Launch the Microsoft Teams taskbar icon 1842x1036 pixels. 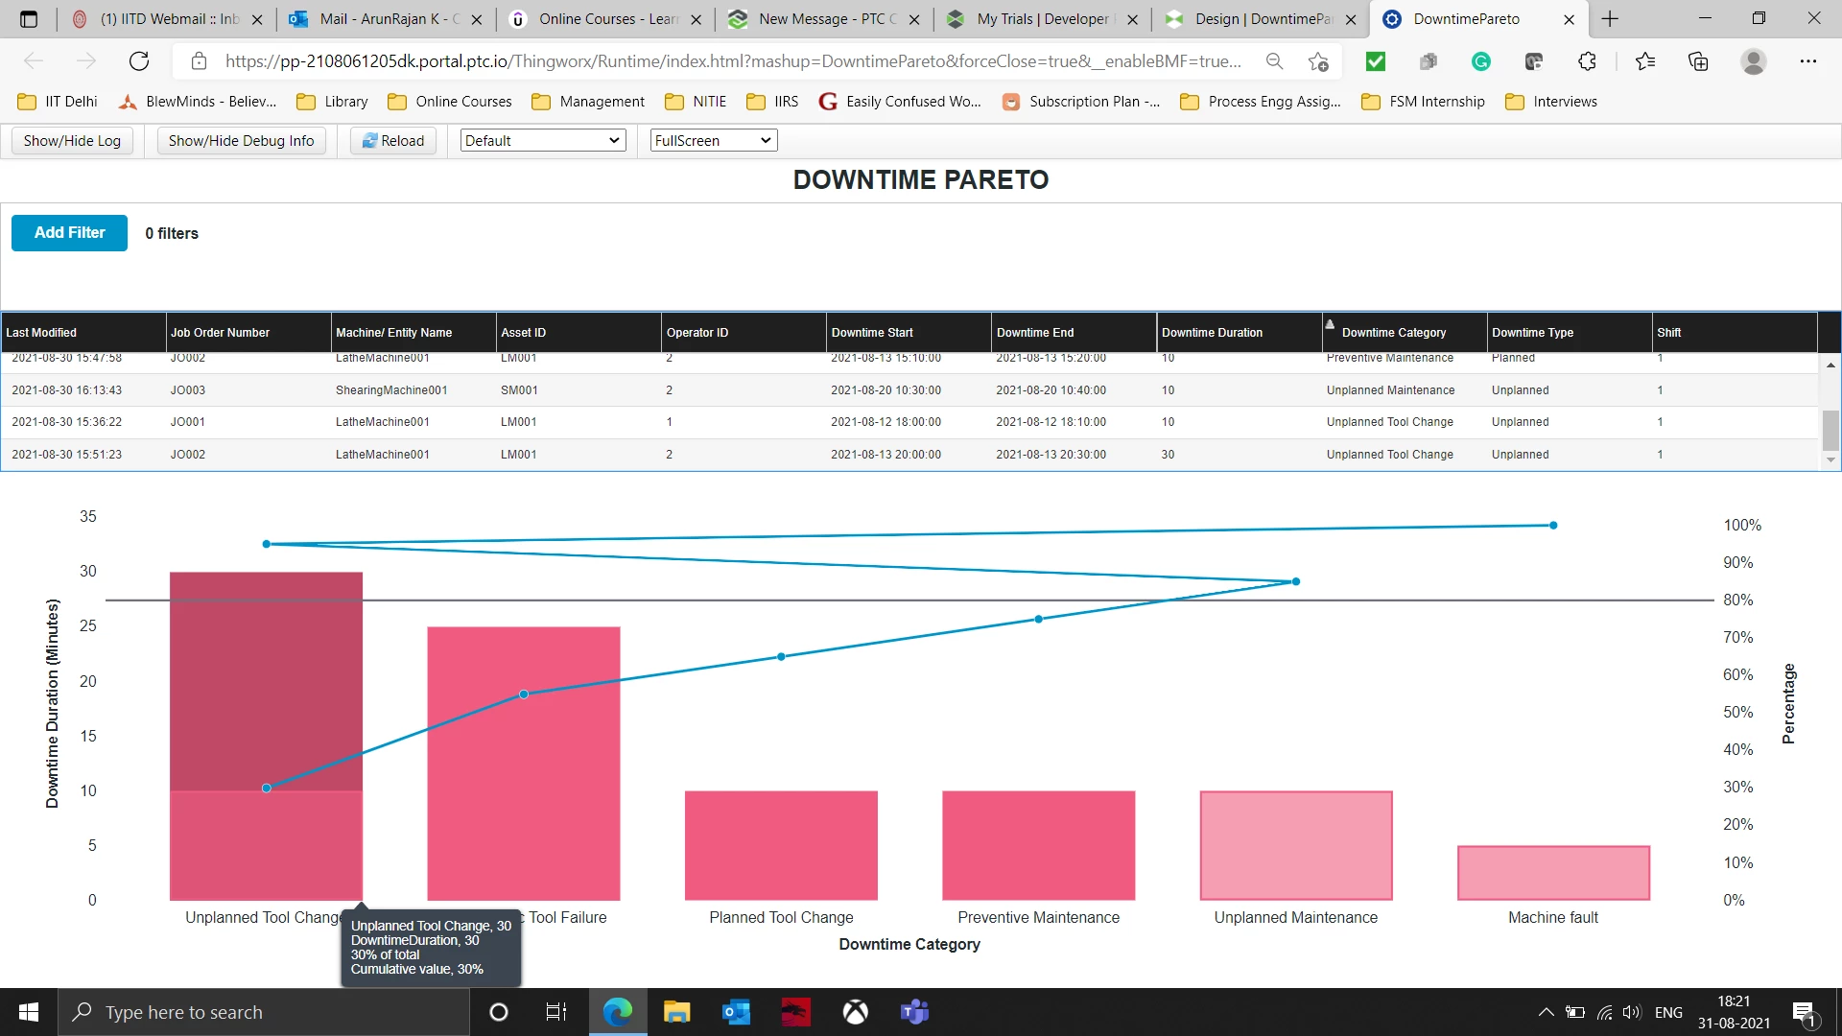914,1012
